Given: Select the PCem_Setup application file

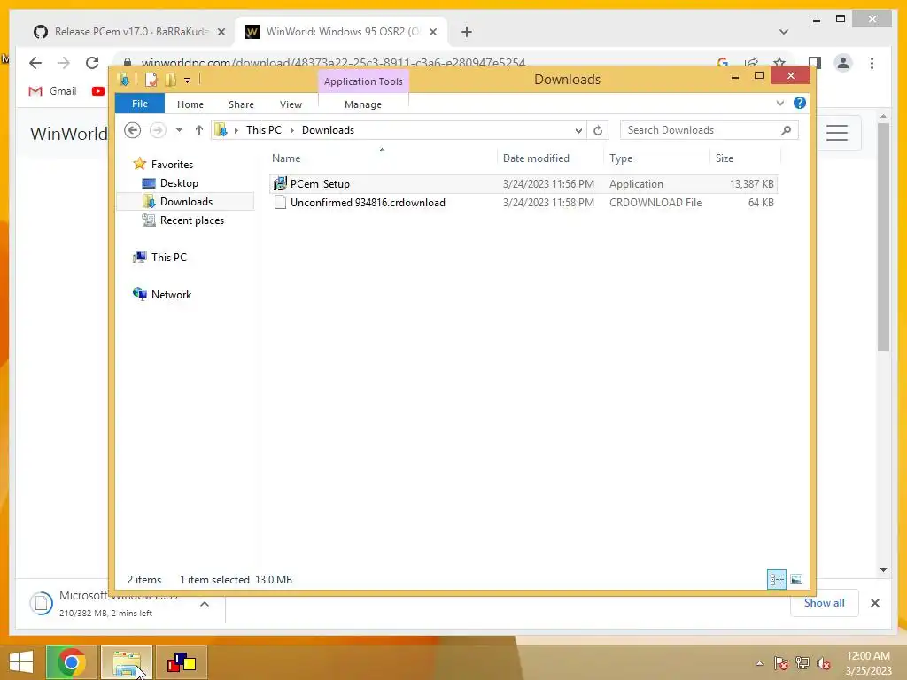Looking at the screenshot, I should 523,184.
